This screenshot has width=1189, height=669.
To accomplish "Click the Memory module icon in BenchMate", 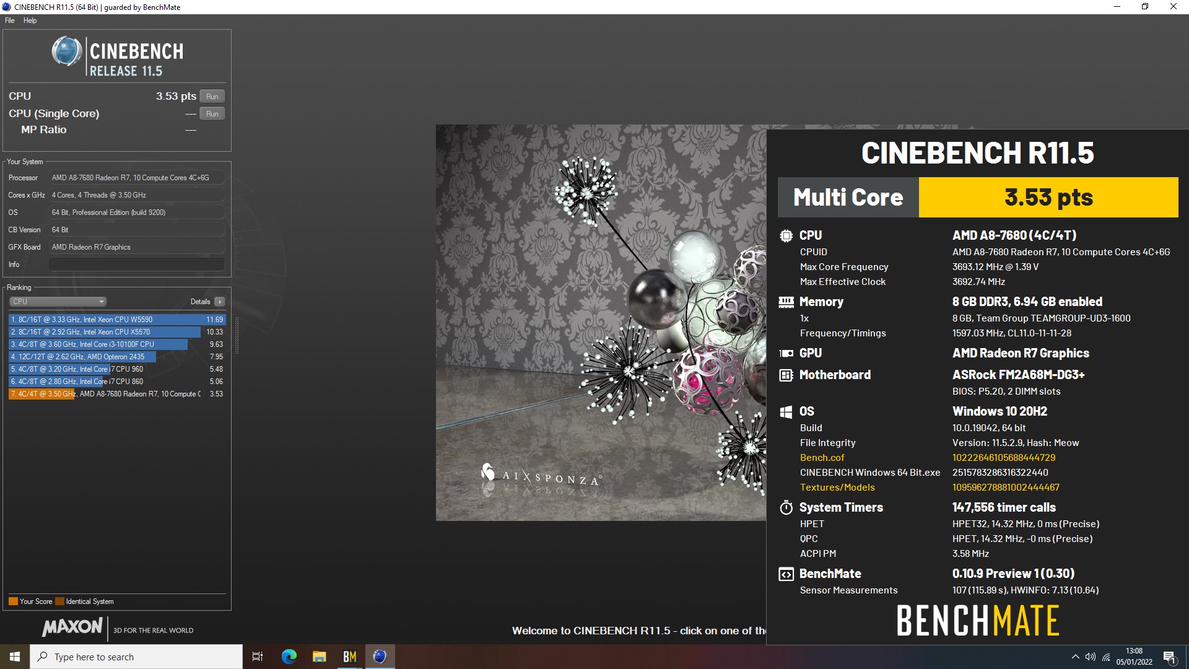I will (786, 302).
